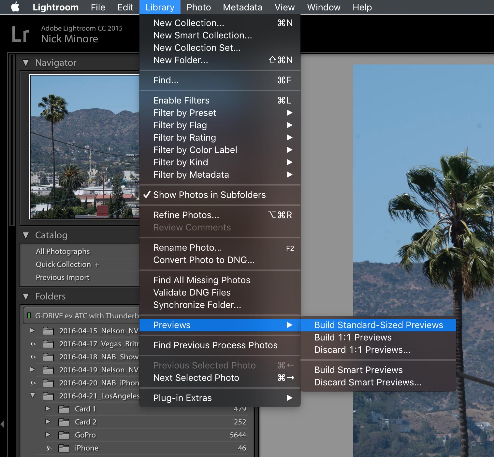Click the iPhone folder icon
Image resolution: width=494 pixels, height=457 pixels.
[64, 448]
